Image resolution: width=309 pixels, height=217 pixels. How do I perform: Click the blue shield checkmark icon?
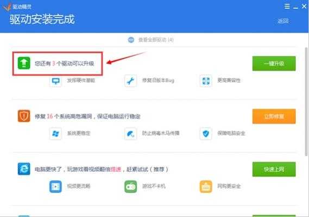pos(206,134)
